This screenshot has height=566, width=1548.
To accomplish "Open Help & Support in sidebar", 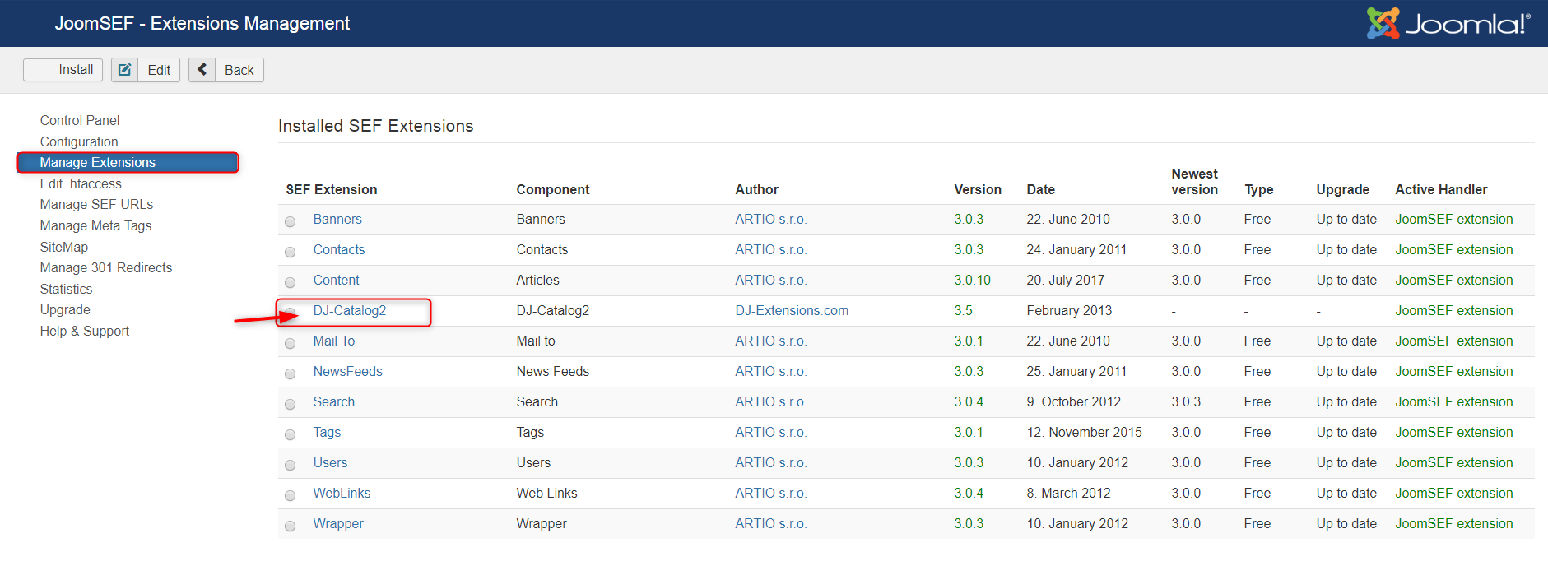I will tap(85, 331).
